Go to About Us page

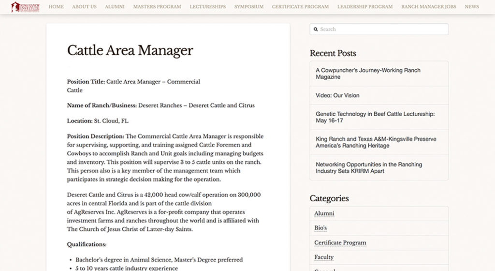[84, 7]
